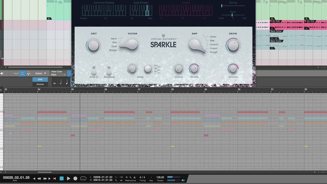Image resolution: width=327 pixels, height=184 pixels.
Task: Start playback with the Play button
Action: (68, 179)
